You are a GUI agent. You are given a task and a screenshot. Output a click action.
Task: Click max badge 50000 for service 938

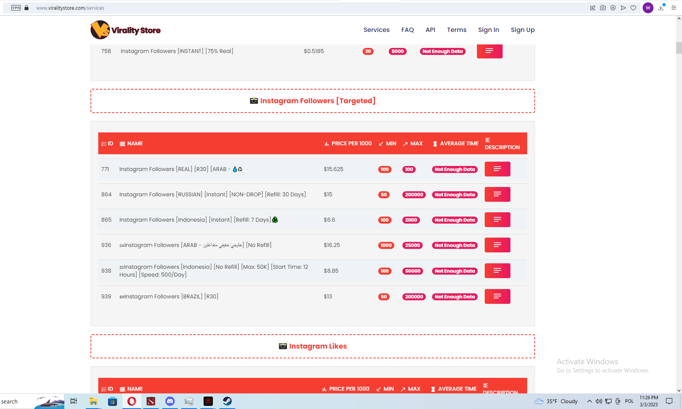(x=413, y=271)
